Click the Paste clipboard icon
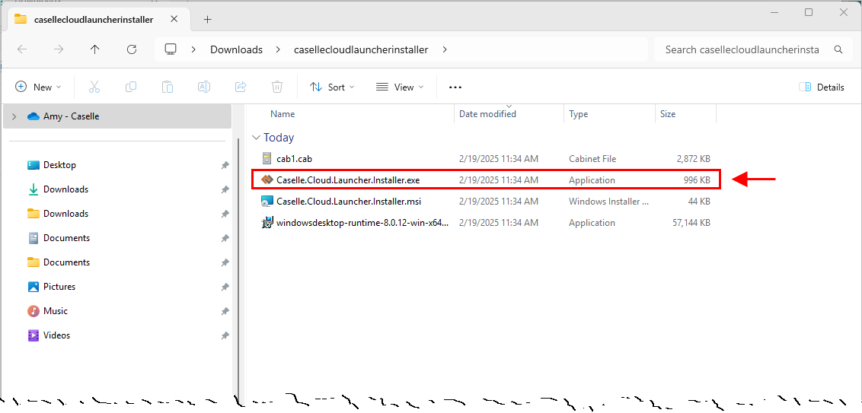This screenshot has height=413, width=862. click(x=167, y=87)
